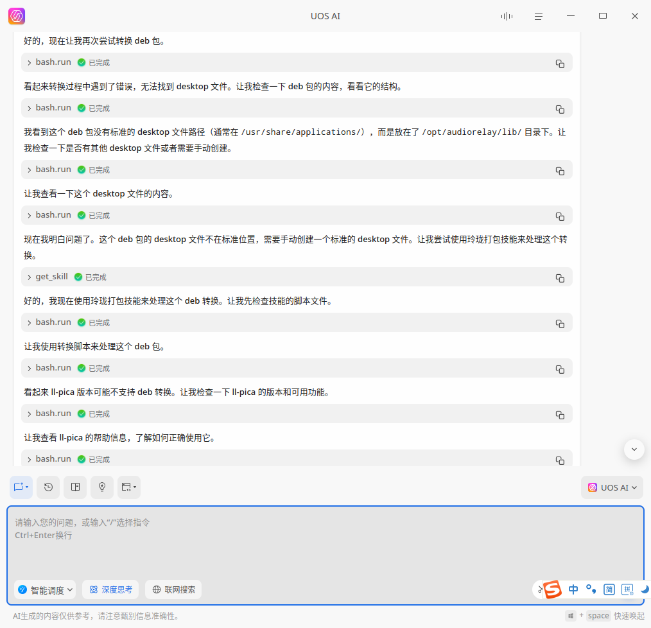Open the conversation history panel
Image resolution: width=651 pixels, height=628 pixels.
tap(48, 487)
